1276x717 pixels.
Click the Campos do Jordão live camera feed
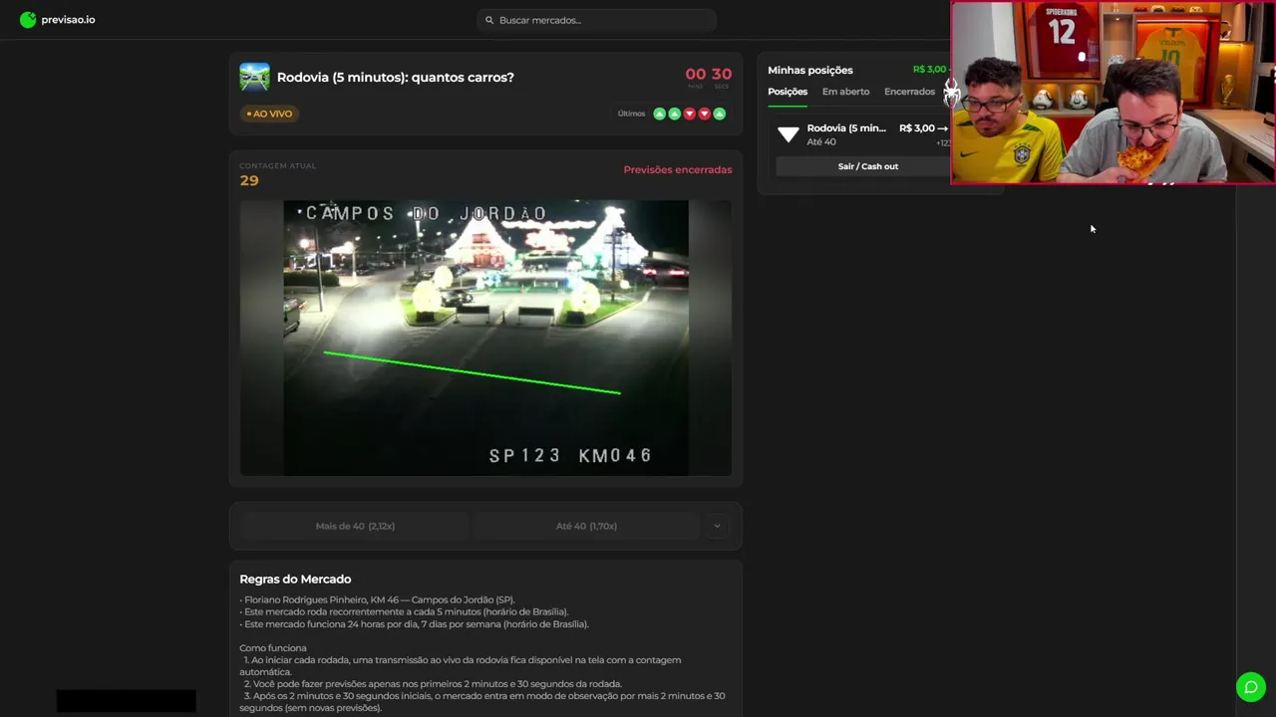tap(485, 338)
